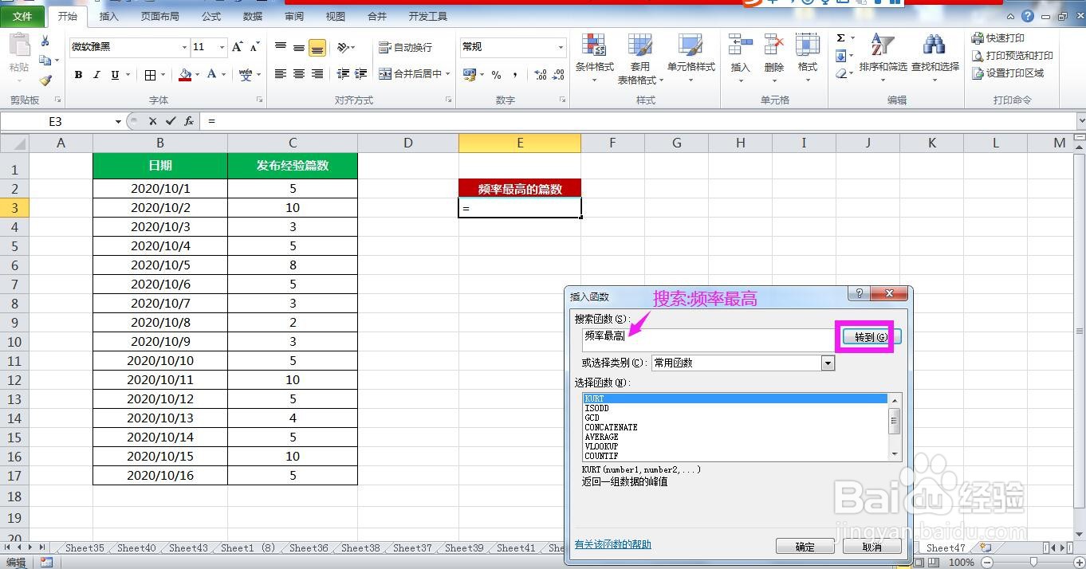Apply underline formatting
The image size is (1086, 569).
[x=115, y=75]
